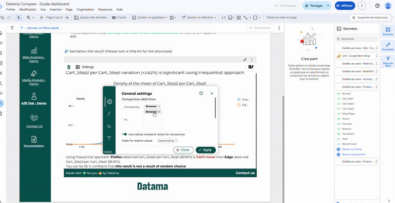Image resolution: width=395 pixels, height=203 pixels.
Task: Open the Insertion menu
Action: (56, 9)
